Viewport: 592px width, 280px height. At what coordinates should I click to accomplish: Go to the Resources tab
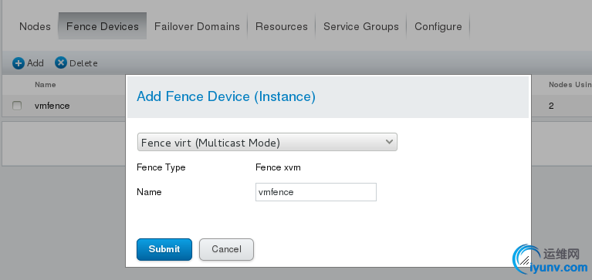pos(281,26)
